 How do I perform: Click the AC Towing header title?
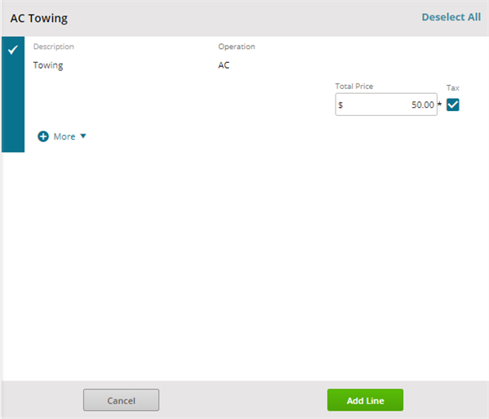tap(39, 18)
